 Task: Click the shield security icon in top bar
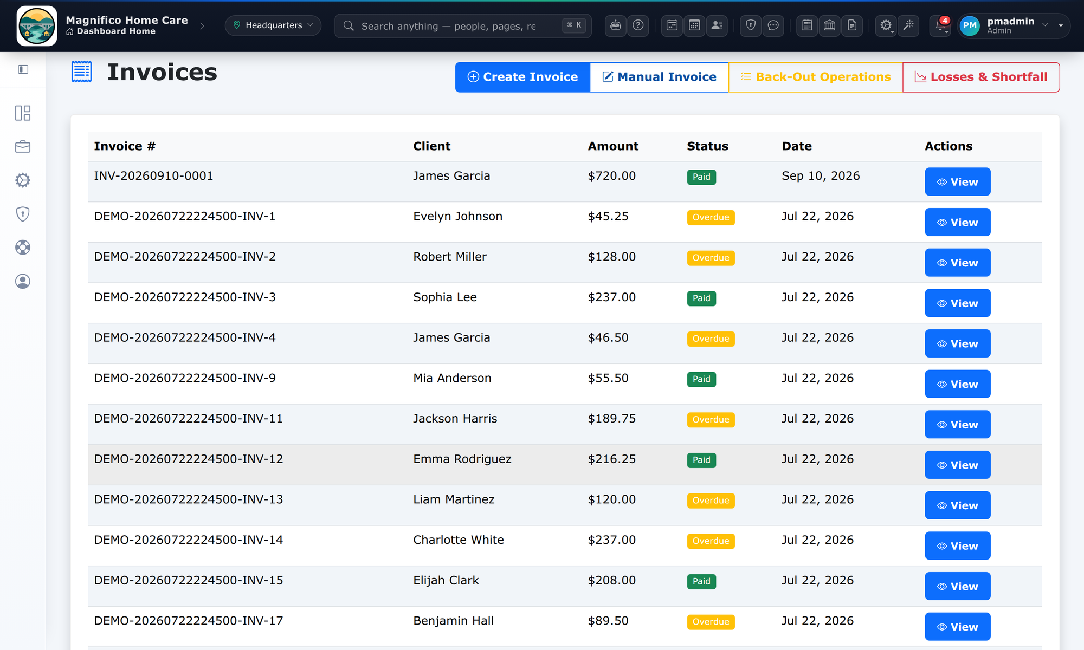tap(751, 25)
